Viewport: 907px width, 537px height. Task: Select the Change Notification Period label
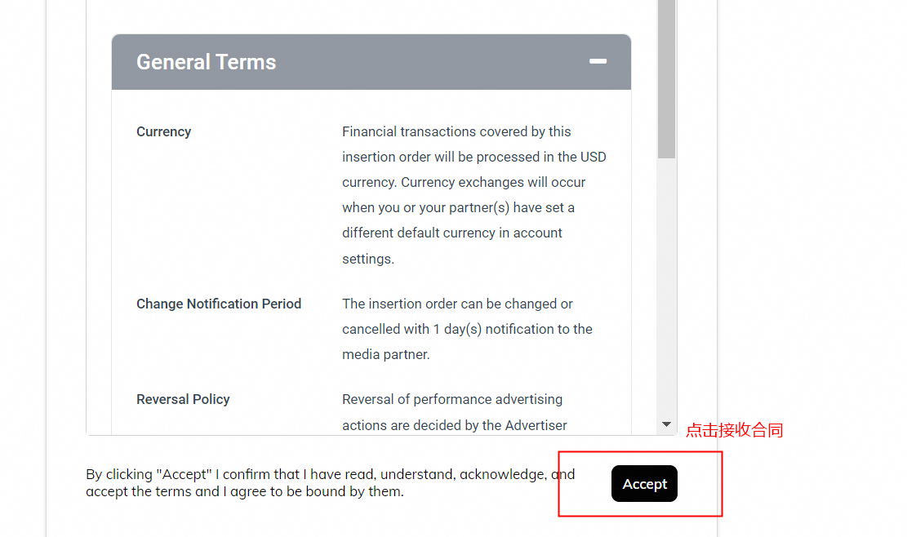(219, 304)
